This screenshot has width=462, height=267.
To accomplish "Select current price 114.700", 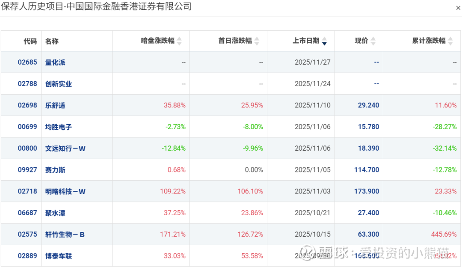I will [x=367, y=170].
